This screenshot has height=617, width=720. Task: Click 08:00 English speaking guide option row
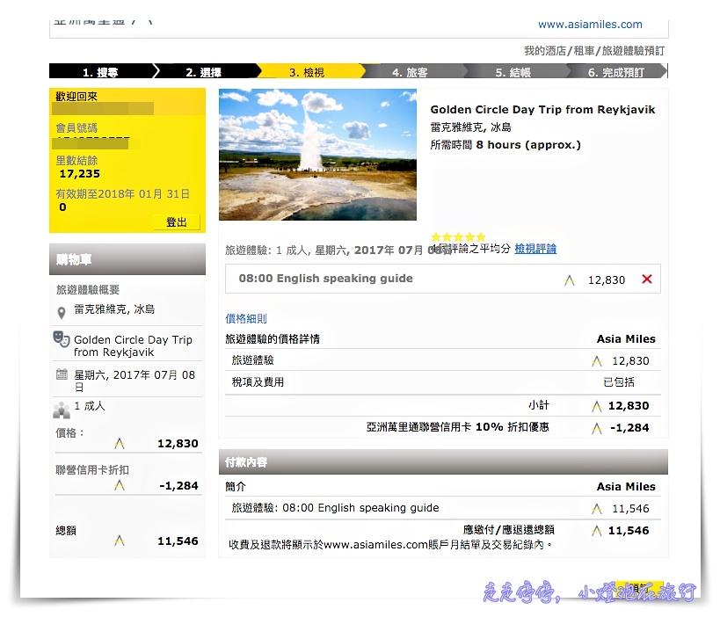(443, 279)
